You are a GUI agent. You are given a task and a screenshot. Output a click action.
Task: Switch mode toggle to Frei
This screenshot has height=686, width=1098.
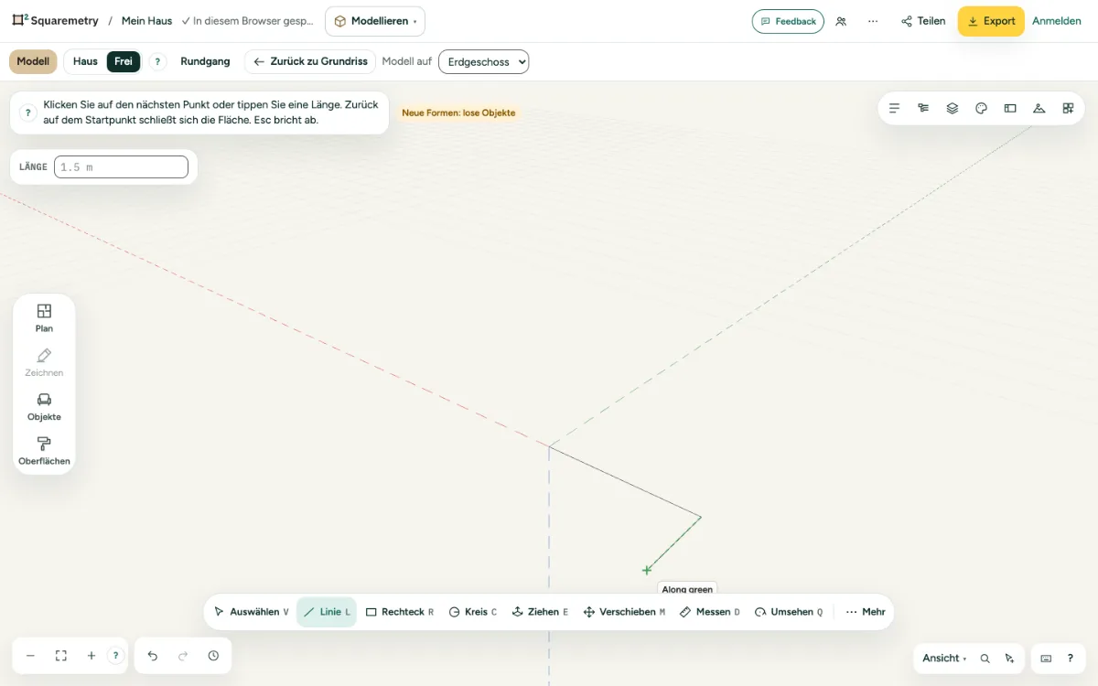[x=124, y=61]
